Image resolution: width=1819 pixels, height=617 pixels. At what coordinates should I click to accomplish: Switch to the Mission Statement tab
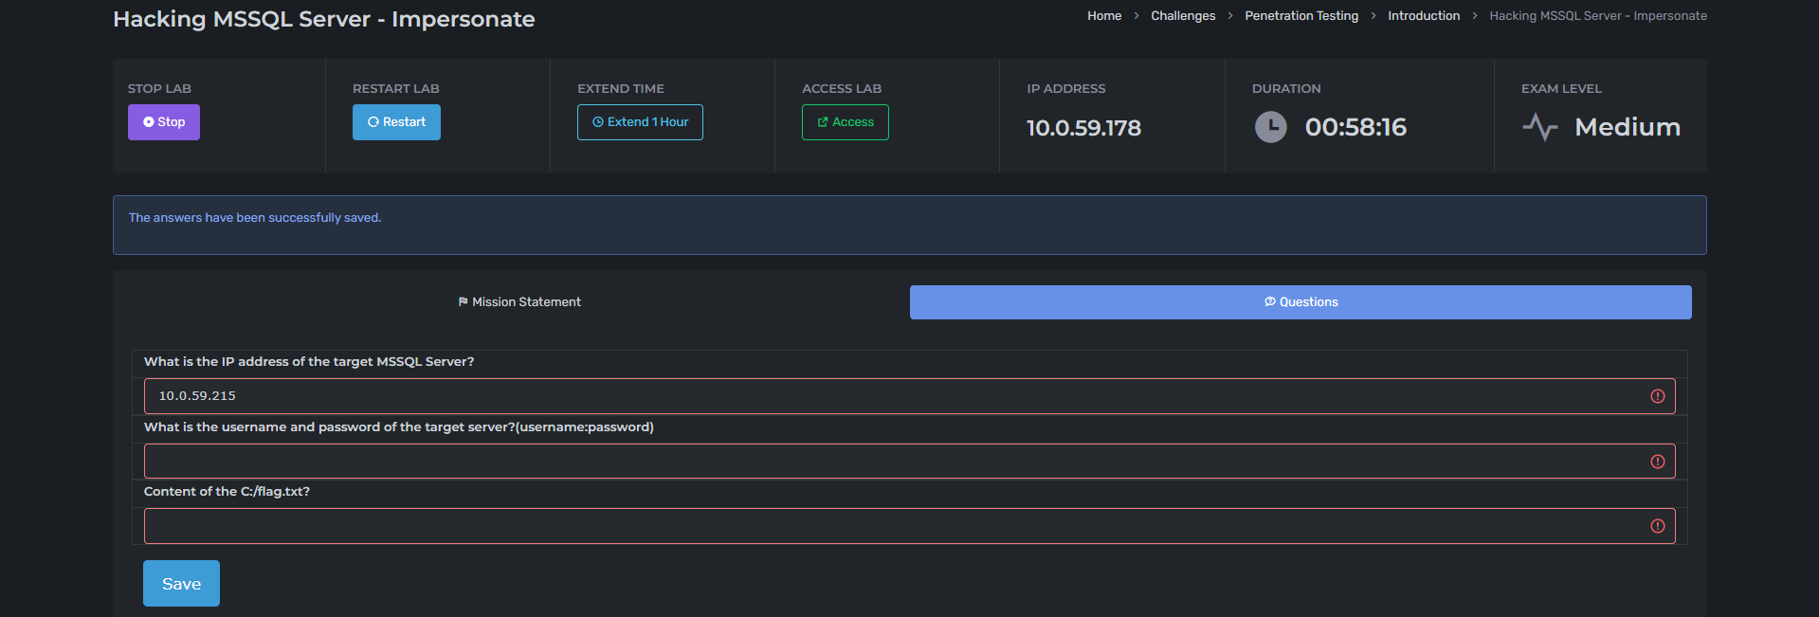(519, 302)
